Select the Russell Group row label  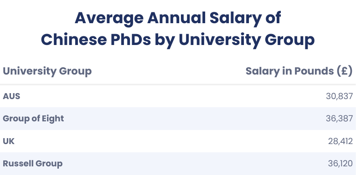(33, 164)
